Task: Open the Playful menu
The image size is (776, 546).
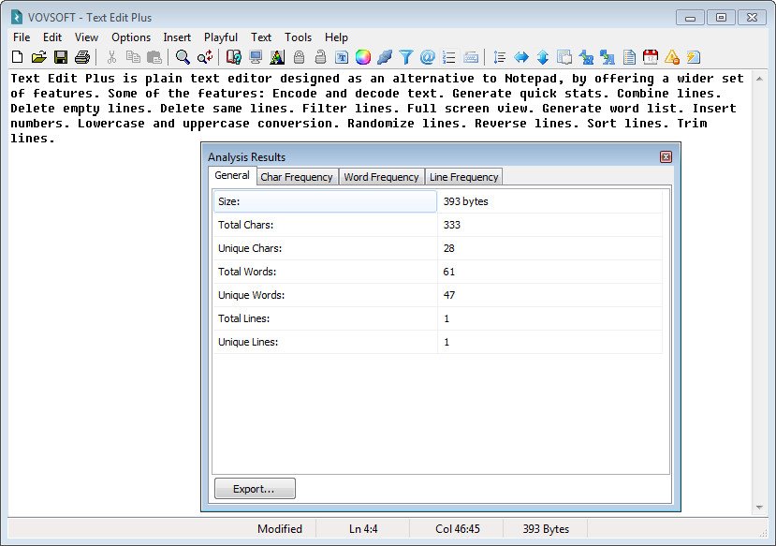Action: [221, 37]
